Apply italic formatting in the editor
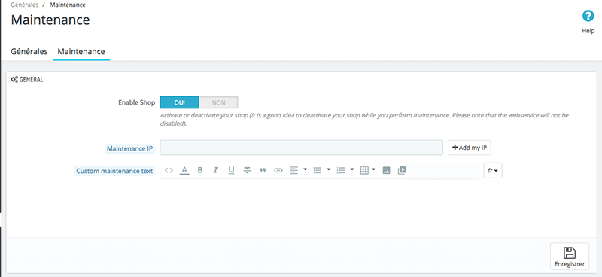The image size is (602, 277). 216,170
